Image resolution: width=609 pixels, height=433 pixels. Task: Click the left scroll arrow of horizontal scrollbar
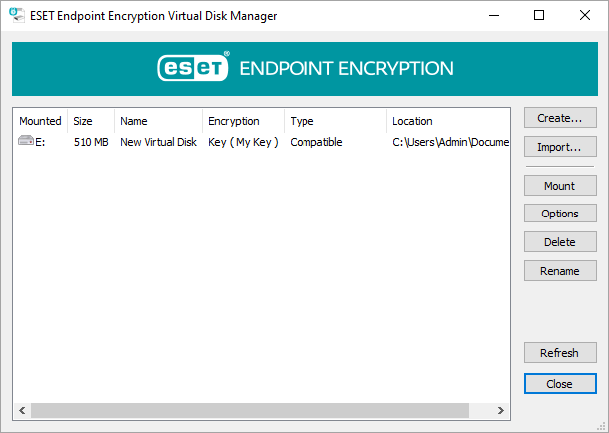[x=22, y=410]
